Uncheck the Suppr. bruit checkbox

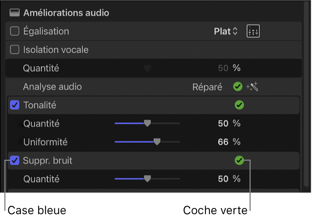pos(15,161)
